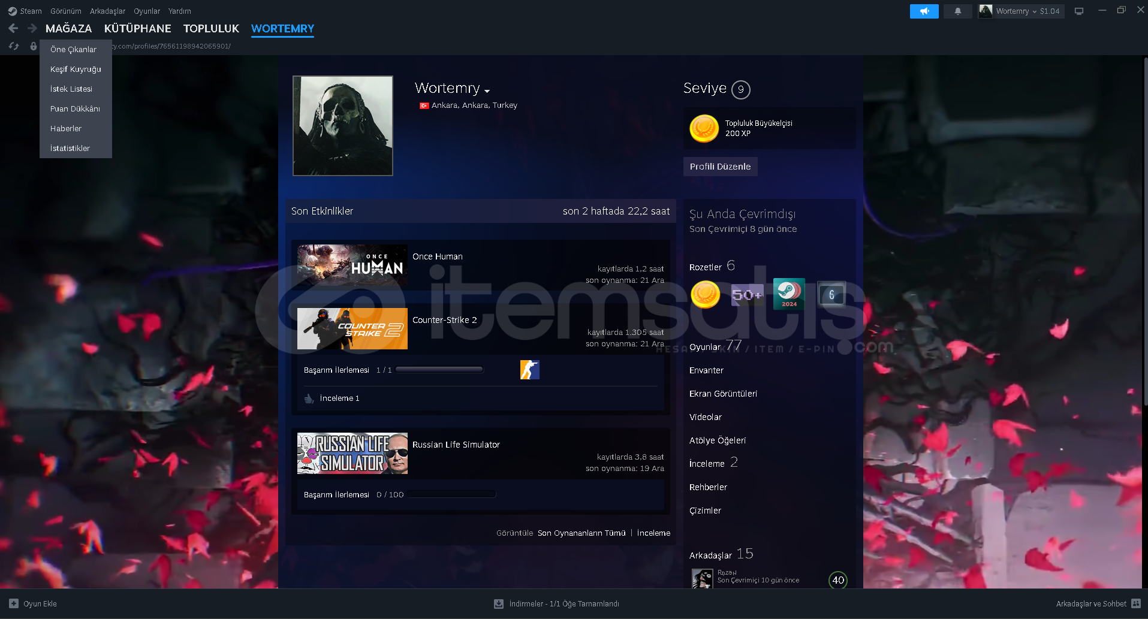Click the downloads icon in the status bar
The image size is (1148, 619).
[x=499, y=603]
